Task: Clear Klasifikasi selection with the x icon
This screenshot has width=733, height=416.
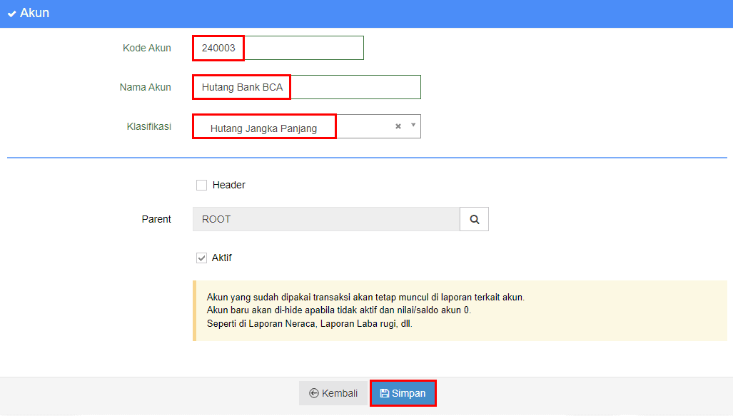Action: (x=398, y=126)
